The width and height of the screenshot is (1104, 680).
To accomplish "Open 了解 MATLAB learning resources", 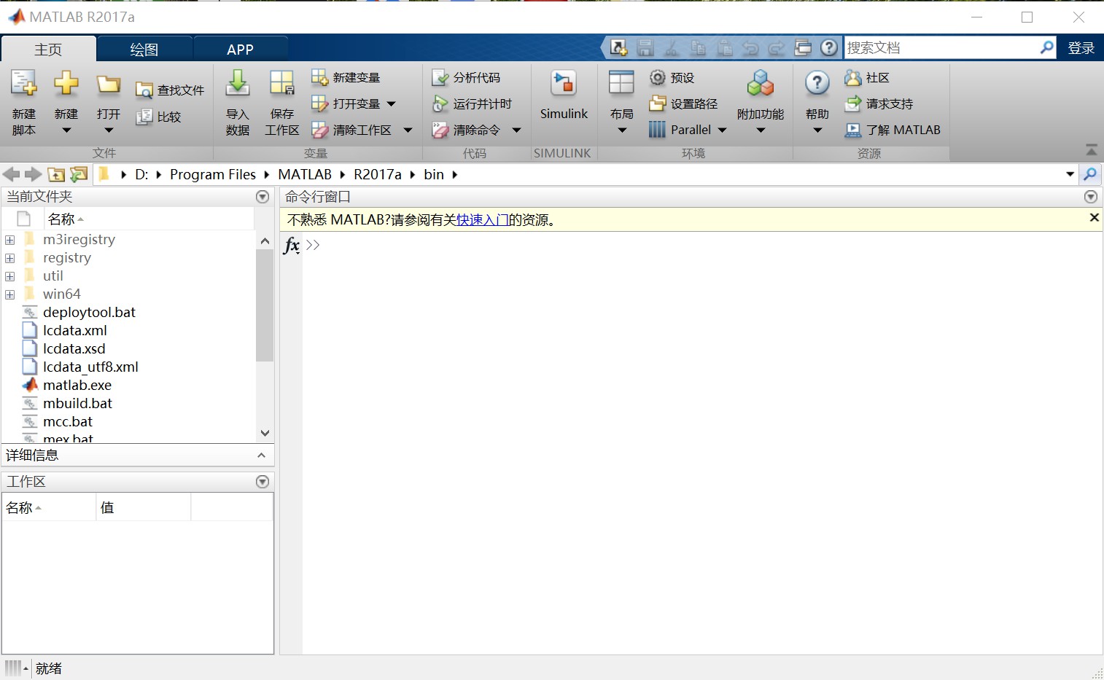I will tap(893, 130).
